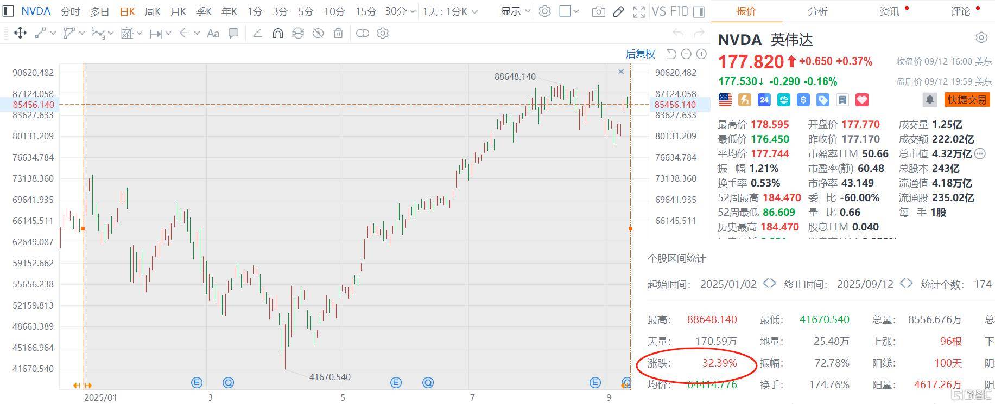Screen dimensions: 995x404
Task: Expand wave tool options arrow
Action: tap(111, 34)
